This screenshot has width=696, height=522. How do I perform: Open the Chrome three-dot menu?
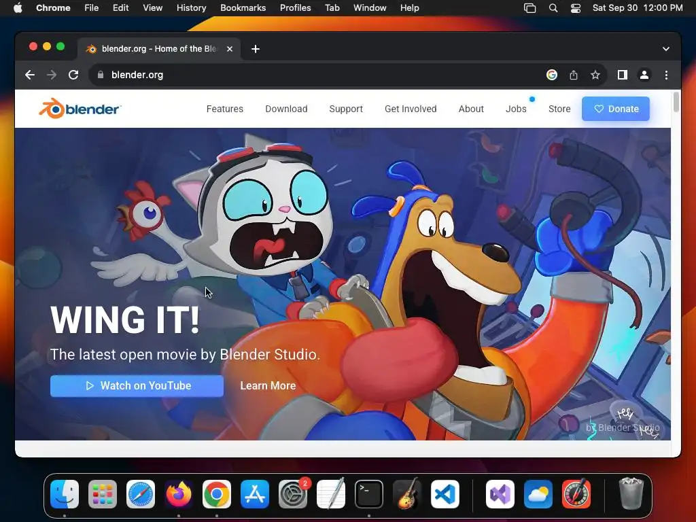[x=666, y=75]
